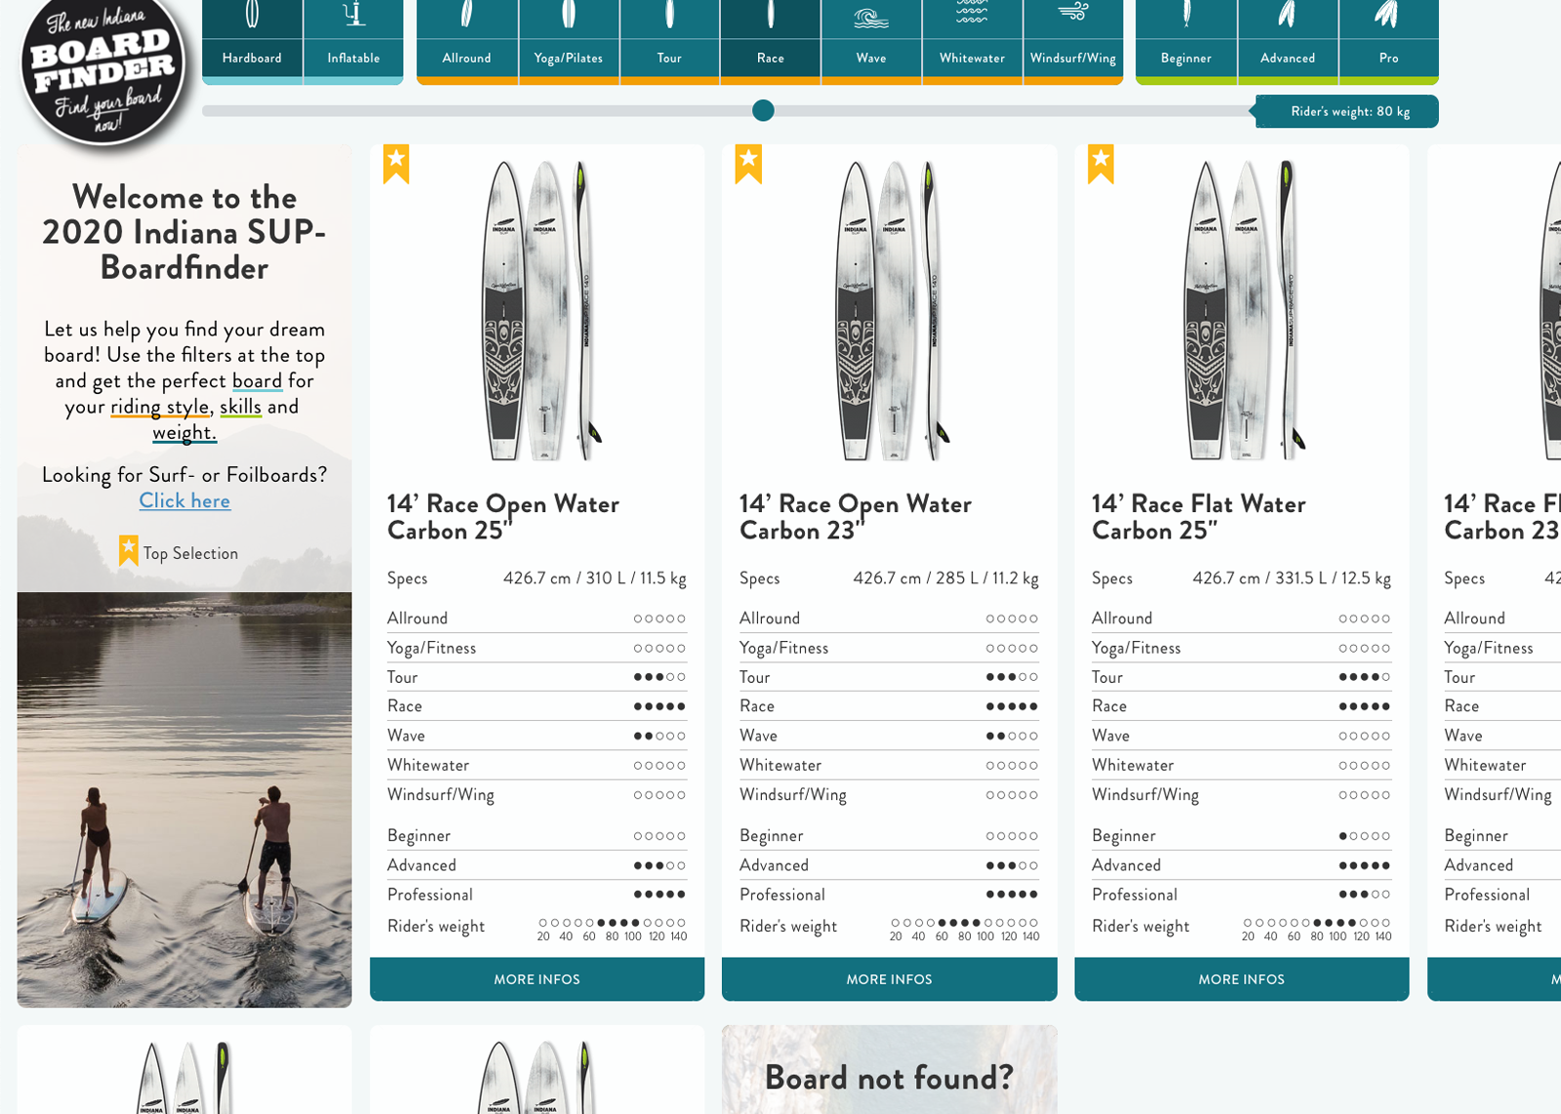The width and height of the screenshot is (1561, 1114).
Task: Click the Race rating row on Carbon 23" card
Action: (889, 706)
